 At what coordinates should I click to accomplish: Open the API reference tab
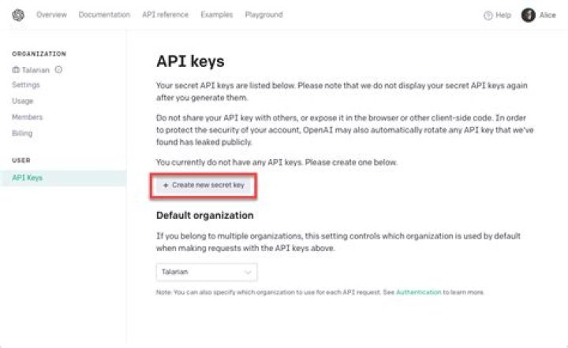coord(166,15)
